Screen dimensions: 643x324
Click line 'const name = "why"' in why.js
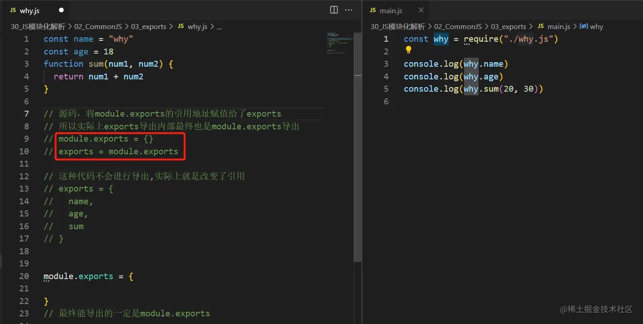(89, 39)
